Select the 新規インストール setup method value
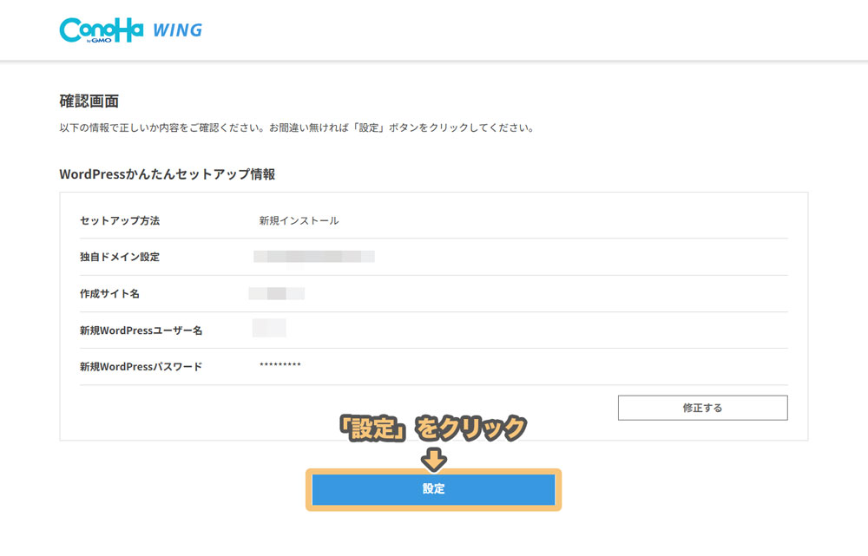The width and height of the screenshot is (868, 556). click(299, 220)
